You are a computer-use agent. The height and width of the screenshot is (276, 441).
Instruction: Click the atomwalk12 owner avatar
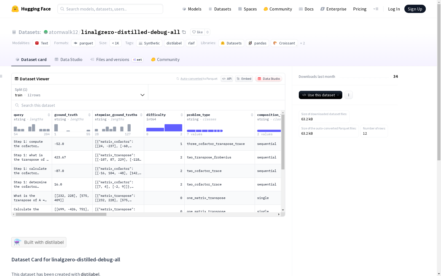click(46, 32)
